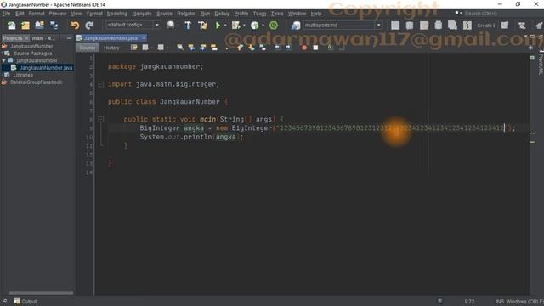Click the Save All toolbar icon
The image size is (544, 306).
tap(54, 25)
